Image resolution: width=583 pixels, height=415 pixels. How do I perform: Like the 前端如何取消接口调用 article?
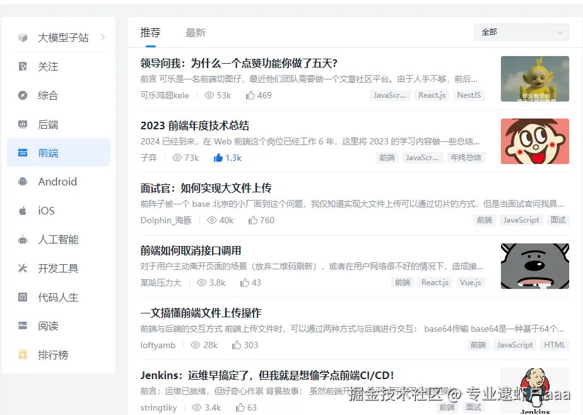[250, 283]
